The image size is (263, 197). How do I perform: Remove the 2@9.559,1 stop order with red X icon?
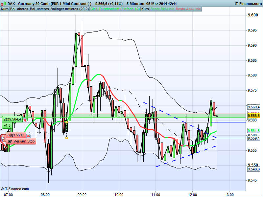28,135
